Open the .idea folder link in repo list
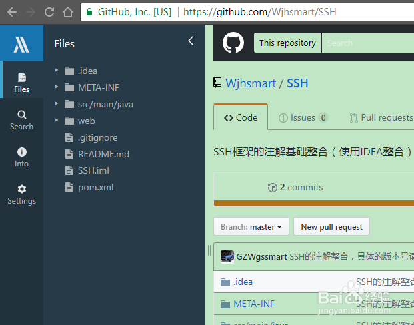 coord(243,282)
